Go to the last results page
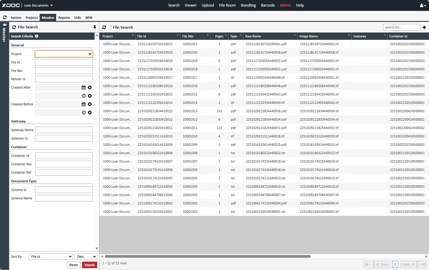Viewport: 429px width, 270px height. (x=422, y=264)
